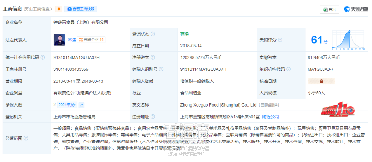Open 林盛 name link

coord(72,40)
